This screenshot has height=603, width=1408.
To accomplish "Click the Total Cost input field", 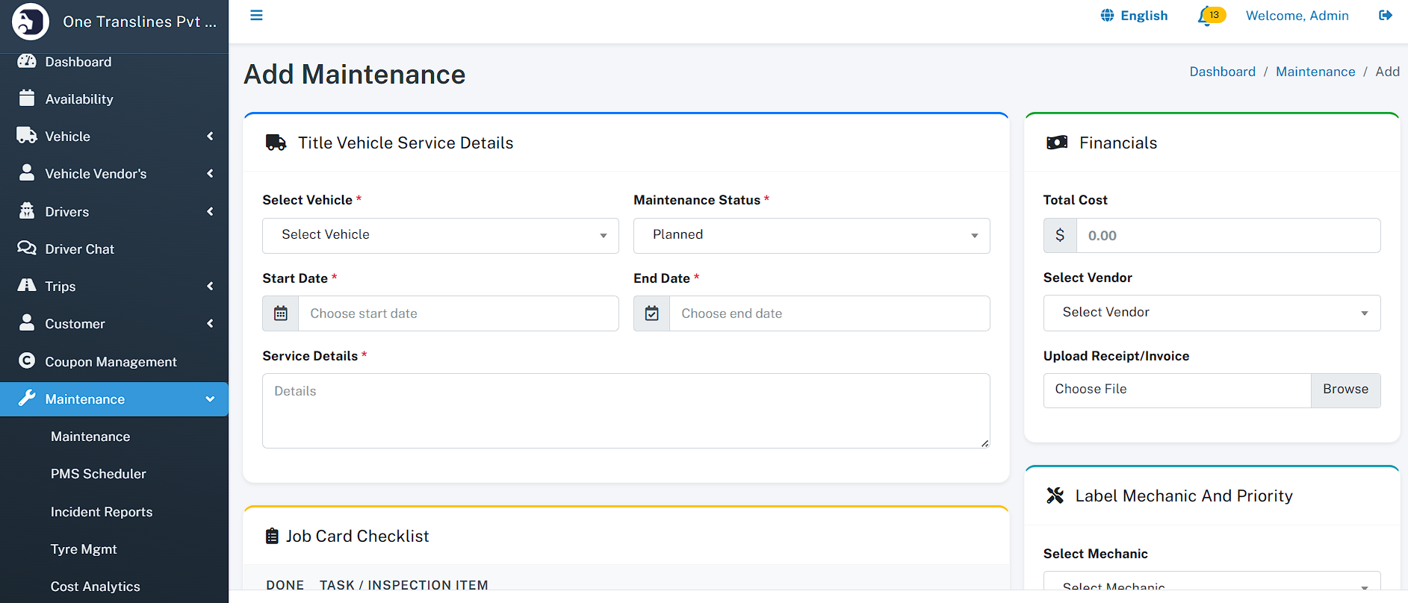I will (x=1227, y=236).
